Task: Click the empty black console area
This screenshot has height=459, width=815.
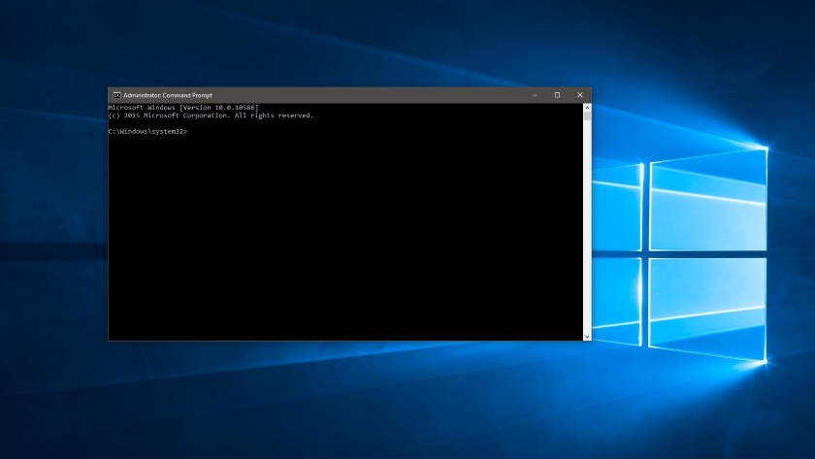Action: point(340,243)
